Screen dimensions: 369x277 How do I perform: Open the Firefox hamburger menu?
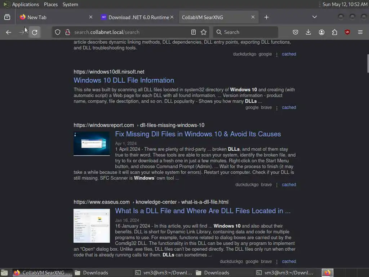360,32
